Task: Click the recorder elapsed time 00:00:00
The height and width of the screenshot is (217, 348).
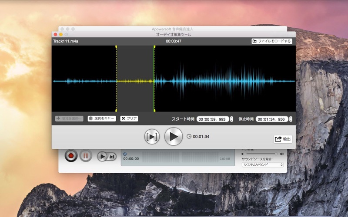Action: tap(131, 159)
